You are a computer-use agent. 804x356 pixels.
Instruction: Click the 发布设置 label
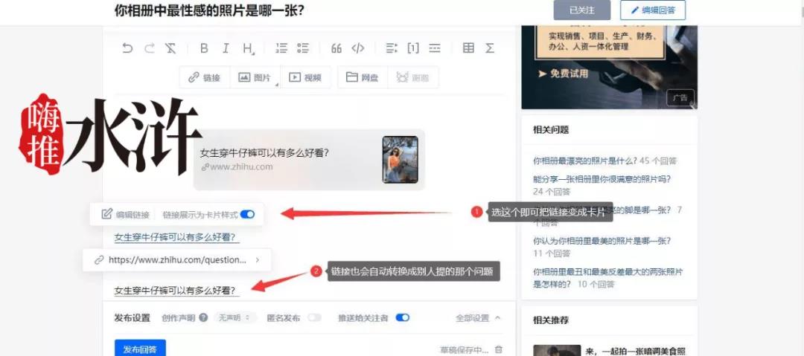[133, 317]
